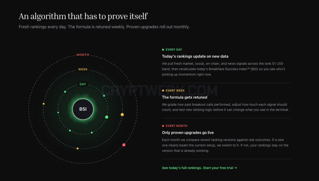319x181 pixels.
Task: Click the An algorithm that has to prove itself title
Action: (83, 16)
